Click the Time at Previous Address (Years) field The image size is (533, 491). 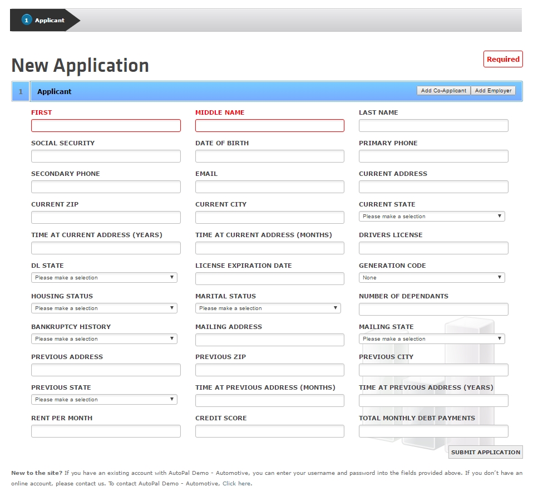point(433,401)
